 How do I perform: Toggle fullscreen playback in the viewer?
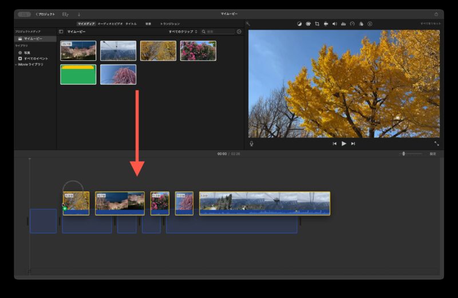point(436,143)
